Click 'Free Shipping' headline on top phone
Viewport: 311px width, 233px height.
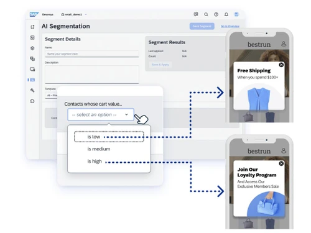click(254, 71)
